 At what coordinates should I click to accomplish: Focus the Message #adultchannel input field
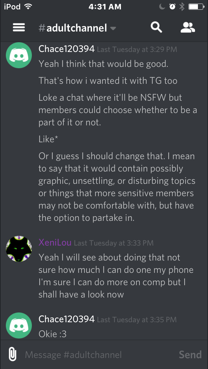99,354
